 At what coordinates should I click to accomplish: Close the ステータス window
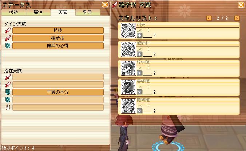(x=105, y=5)
